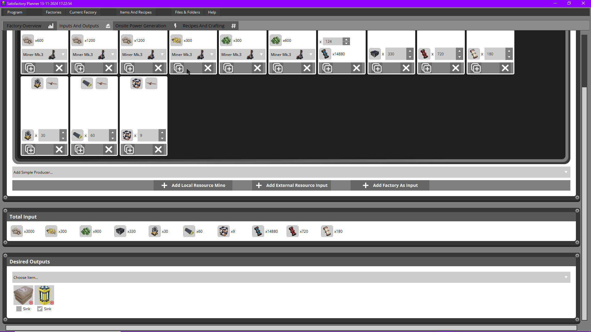Remove the caterium ore x300 miner card
This screenshot has height=332, width=591.
(x=208, y=68)
